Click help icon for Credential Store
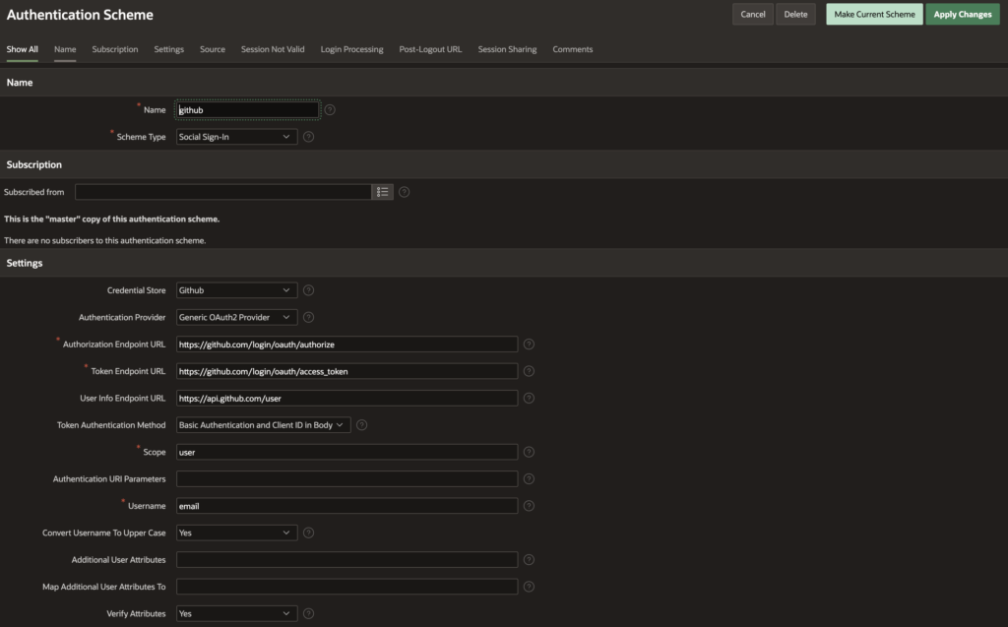 point(309,290)
